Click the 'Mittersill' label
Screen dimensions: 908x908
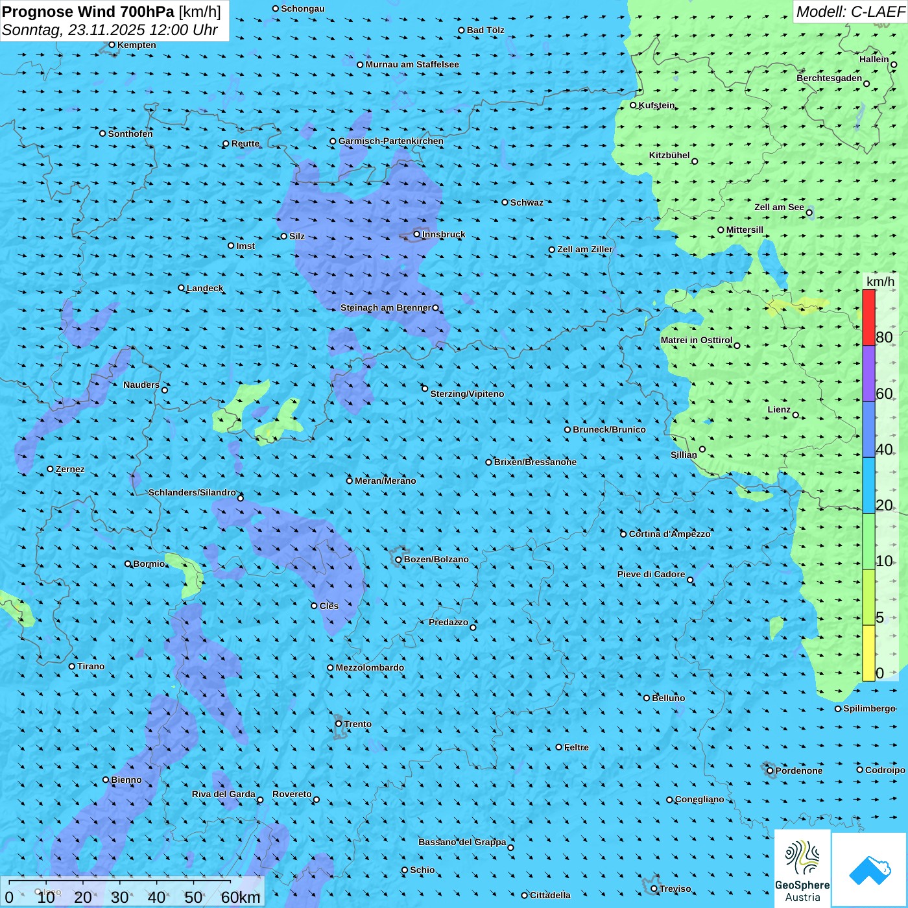point(745,230)
